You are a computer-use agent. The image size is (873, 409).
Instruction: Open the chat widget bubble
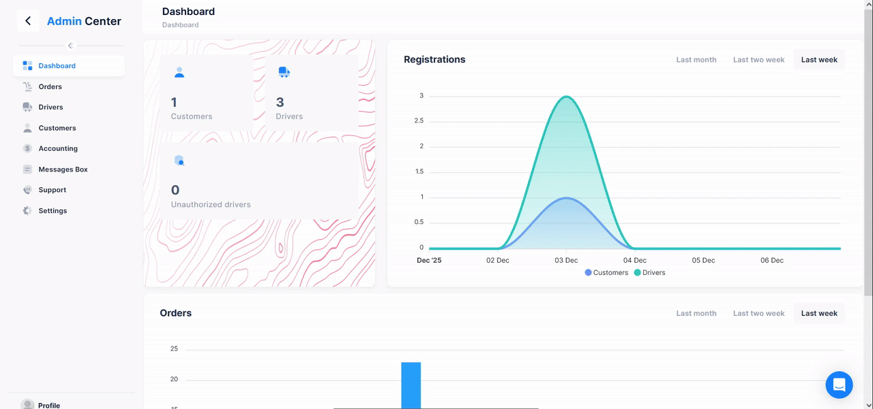pyautogui.click(x=839, y=385)
